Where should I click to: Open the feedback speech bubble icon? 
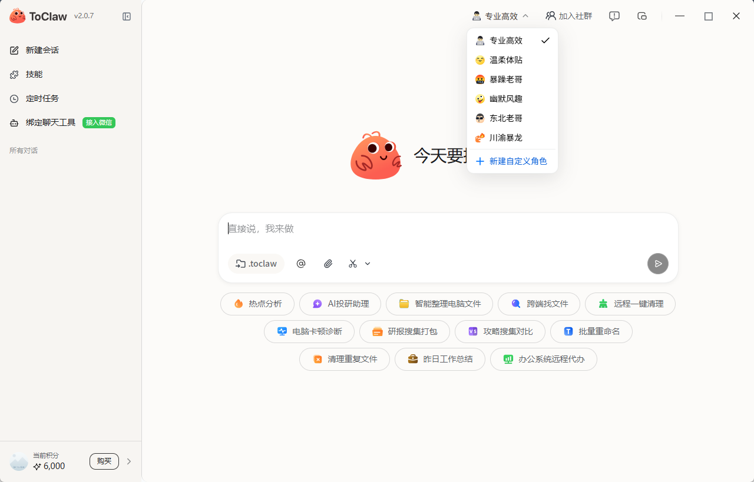point(614,16)
